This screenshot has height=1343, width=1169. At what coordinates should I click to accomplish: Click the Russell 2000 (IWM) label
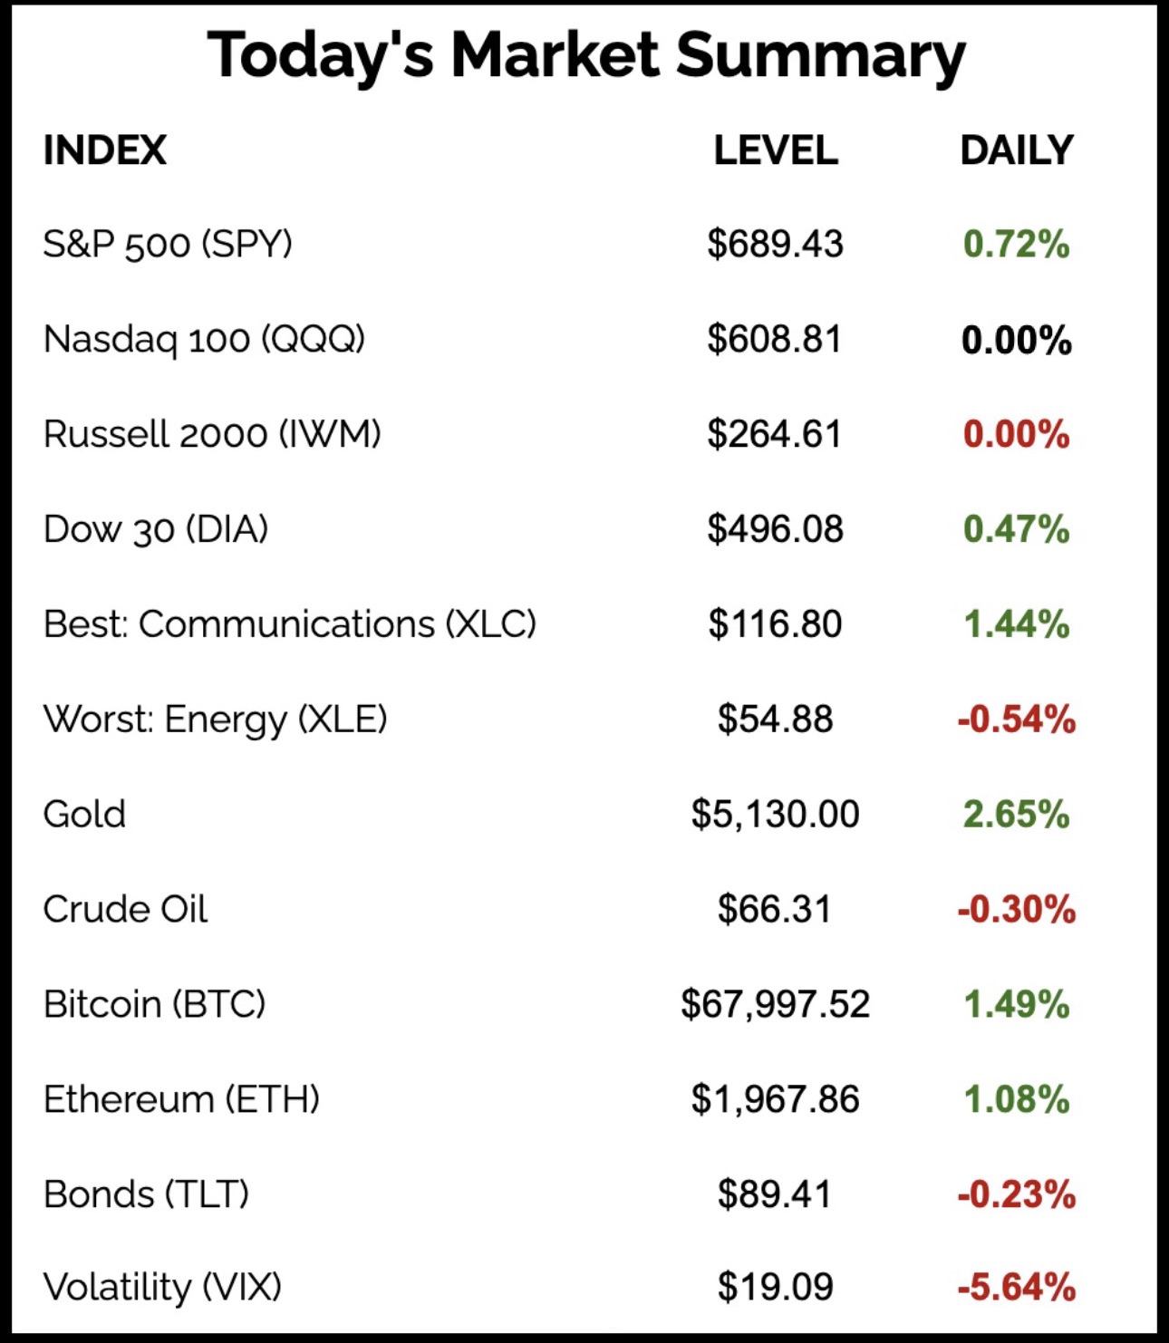(212, 434)
